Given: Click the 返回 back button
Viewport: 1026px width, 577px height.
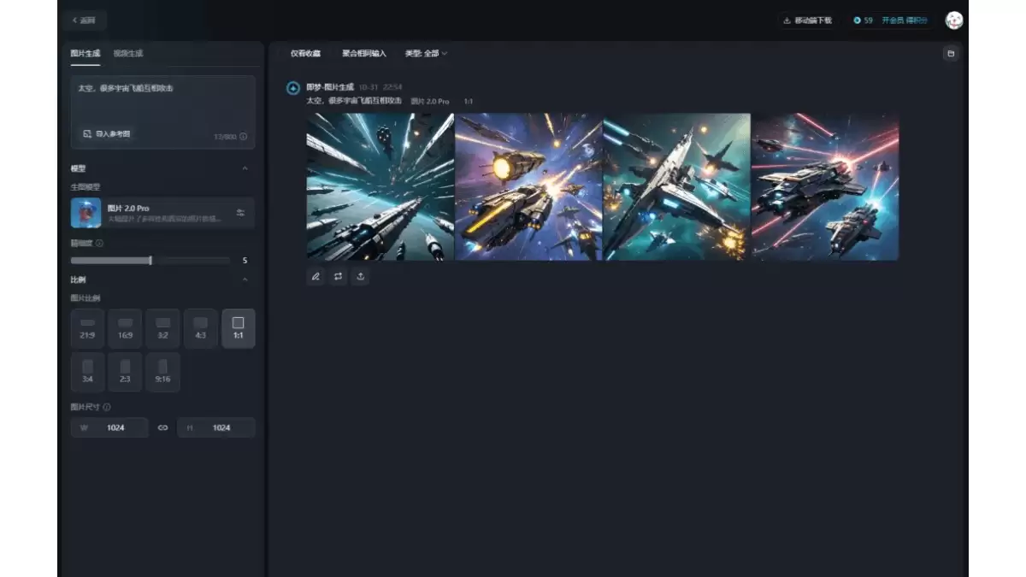Looking at the screenshot, I should coord(84,20).
